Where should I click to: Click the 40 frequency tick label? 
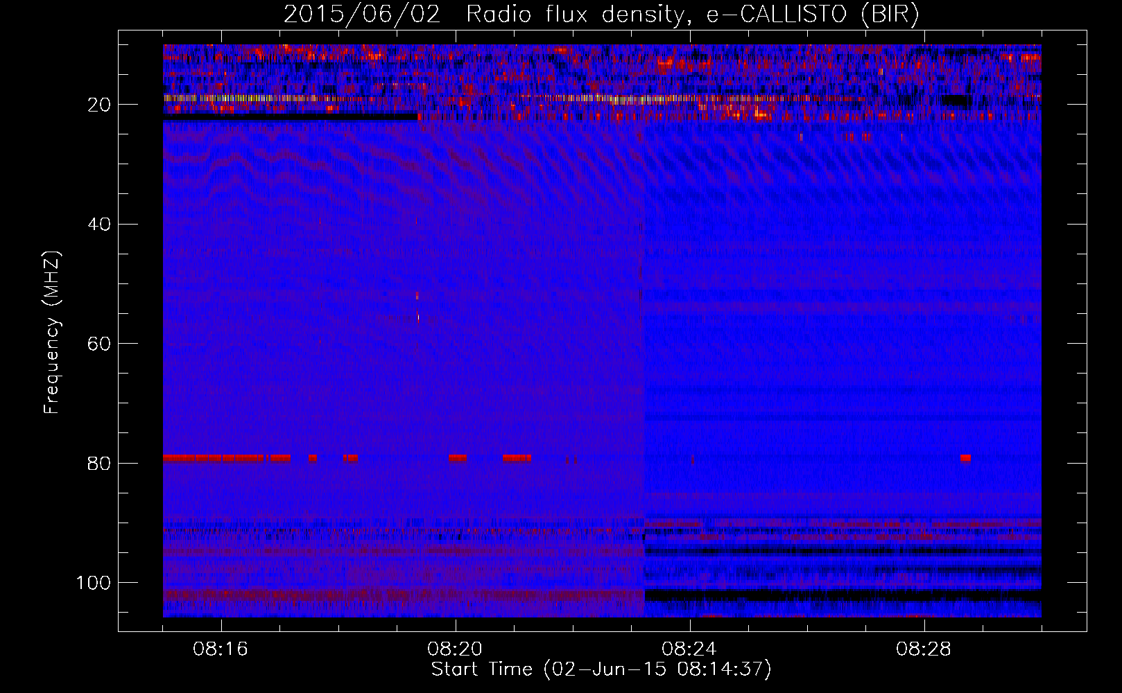pos(99,225)
